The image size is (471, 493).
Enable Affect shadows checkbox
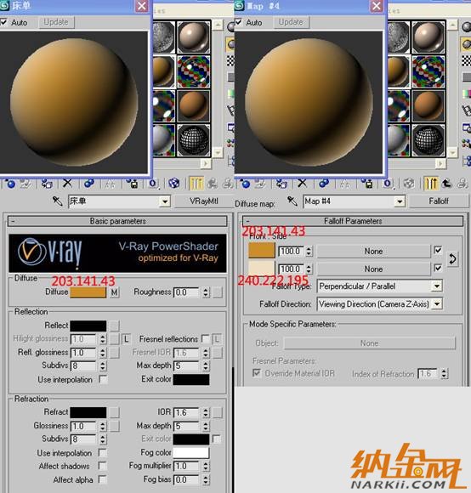[x=102, y=466]
